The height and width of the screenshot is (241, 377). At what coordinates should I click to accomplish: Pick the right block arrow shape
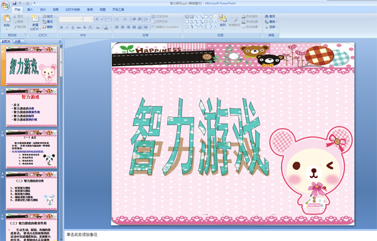coord(206,21)
